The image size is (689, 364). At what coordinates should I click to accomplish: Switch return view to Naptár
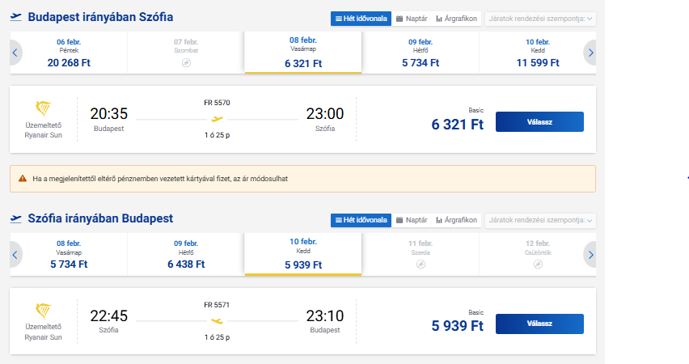coord(412,220)
